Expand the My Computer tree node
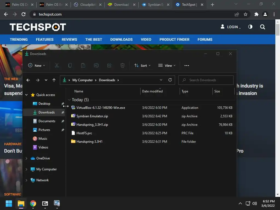The width and height of the screenshot is (280, 210). (27, 169)
